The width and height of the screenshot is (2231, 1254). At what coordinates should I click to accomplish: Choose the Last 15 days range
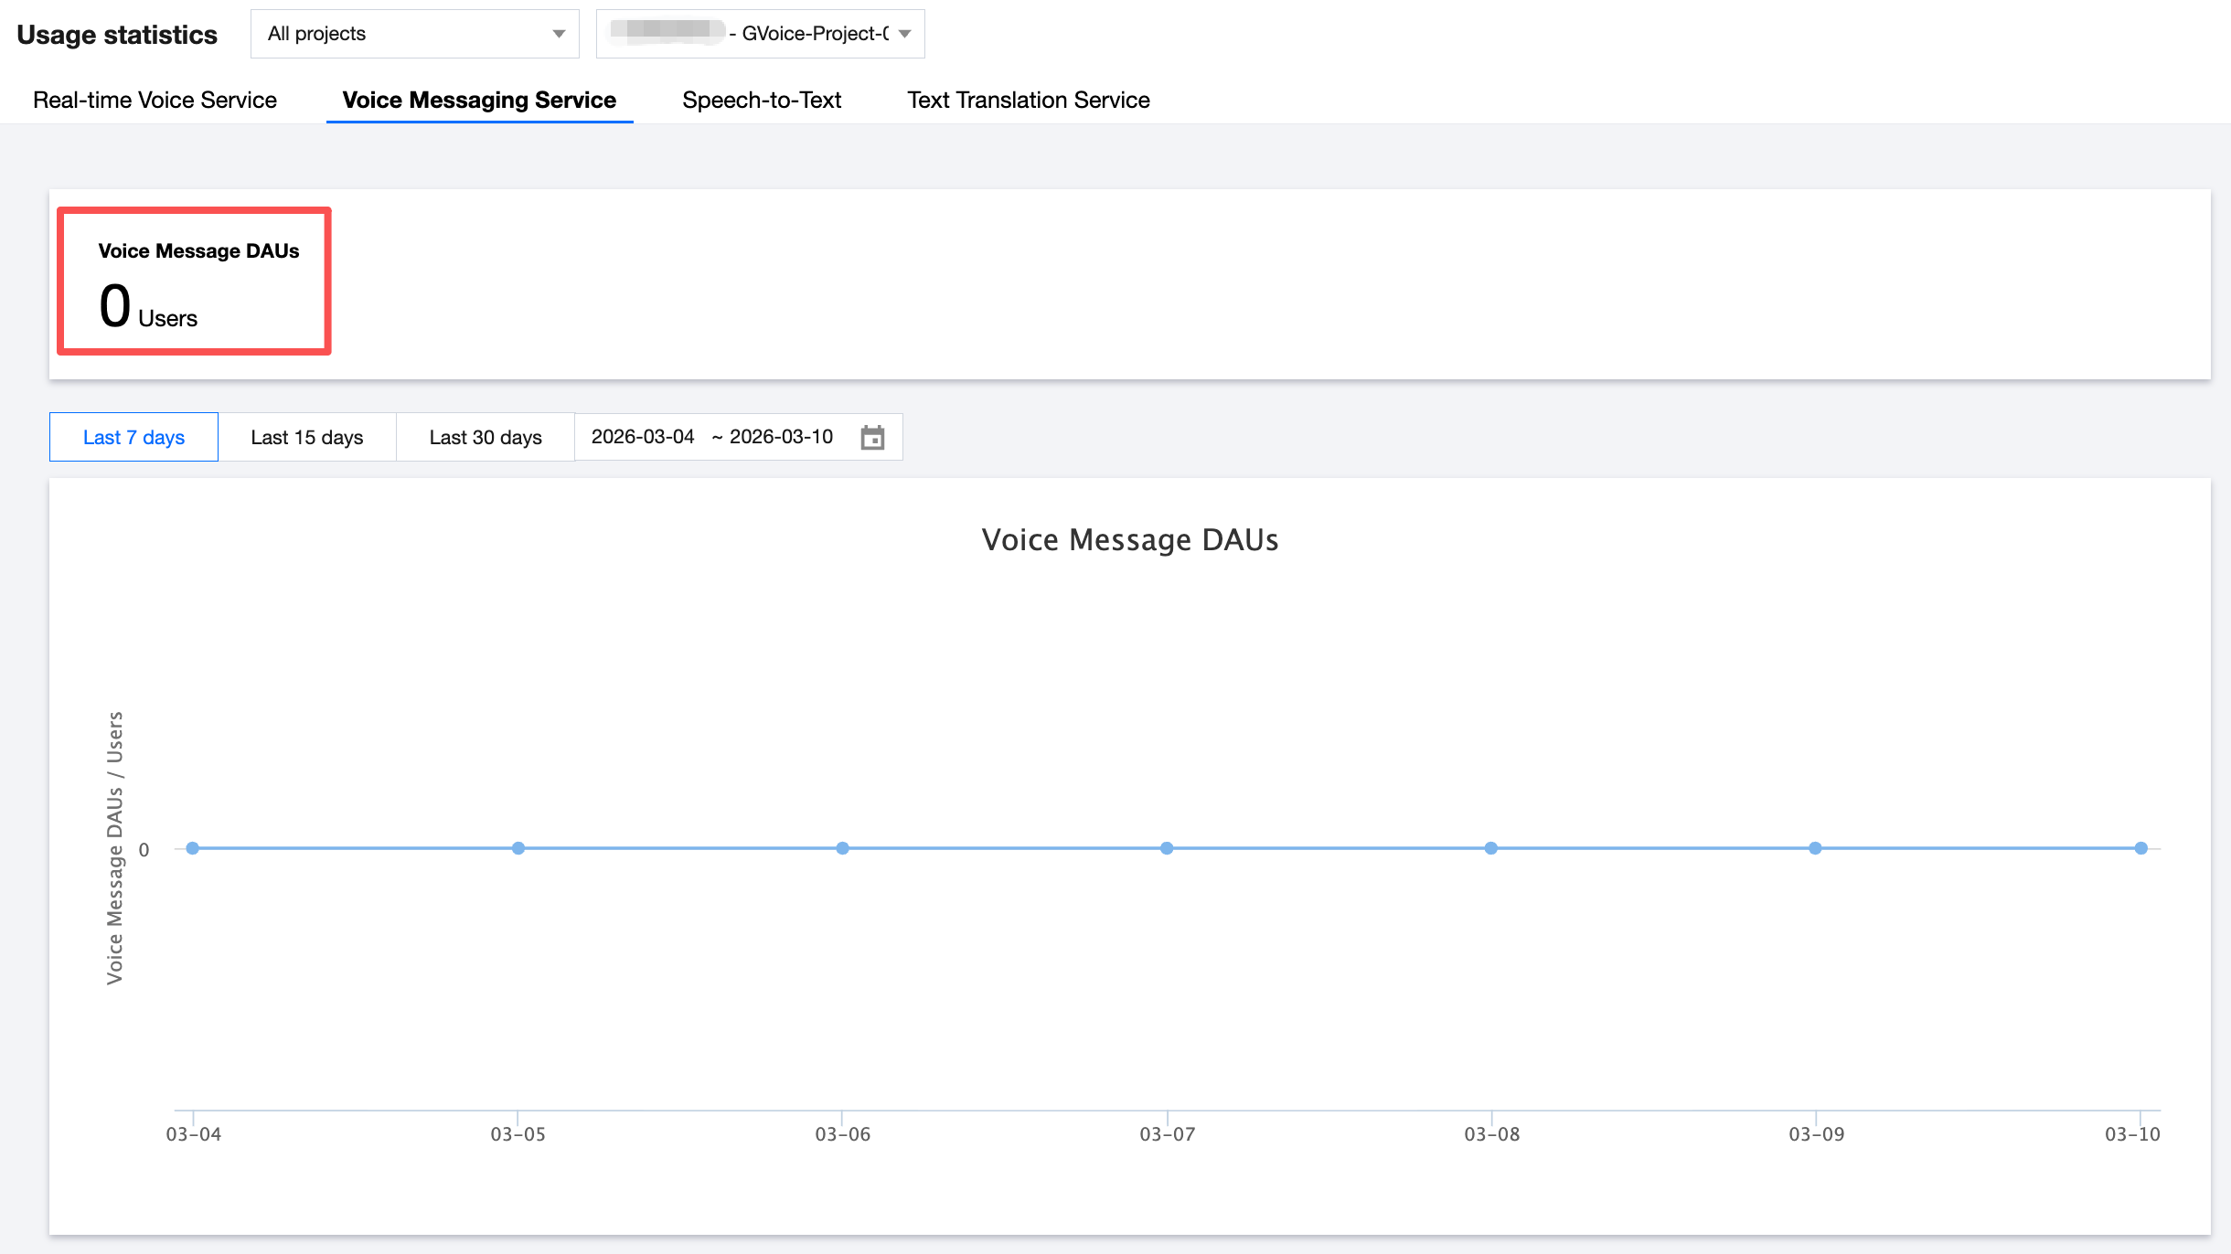pos(306,437)
